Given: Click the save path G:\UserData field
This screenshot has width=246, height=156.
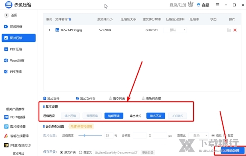Looking at the screenshot, I should tap(116, 153).
